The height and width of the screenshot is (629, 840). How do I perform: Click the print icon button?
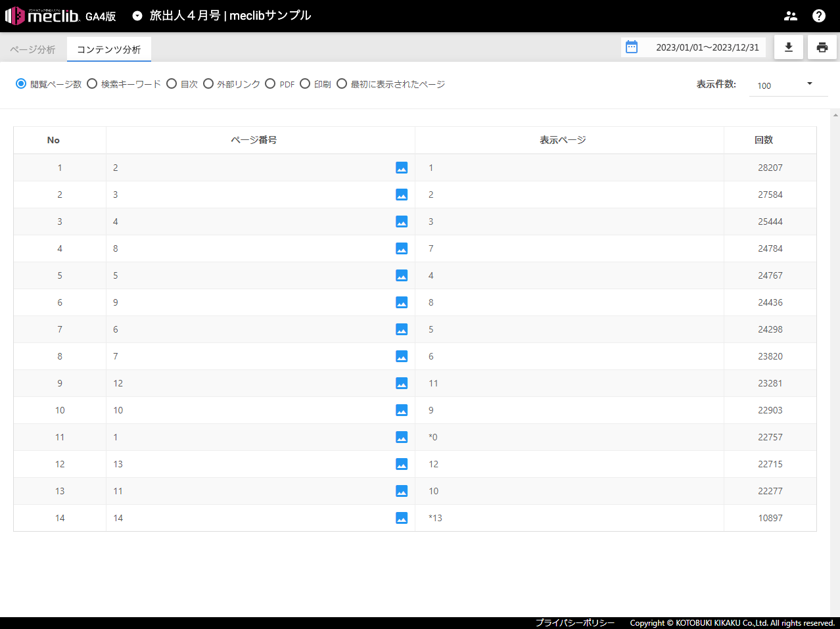(822, 47)
